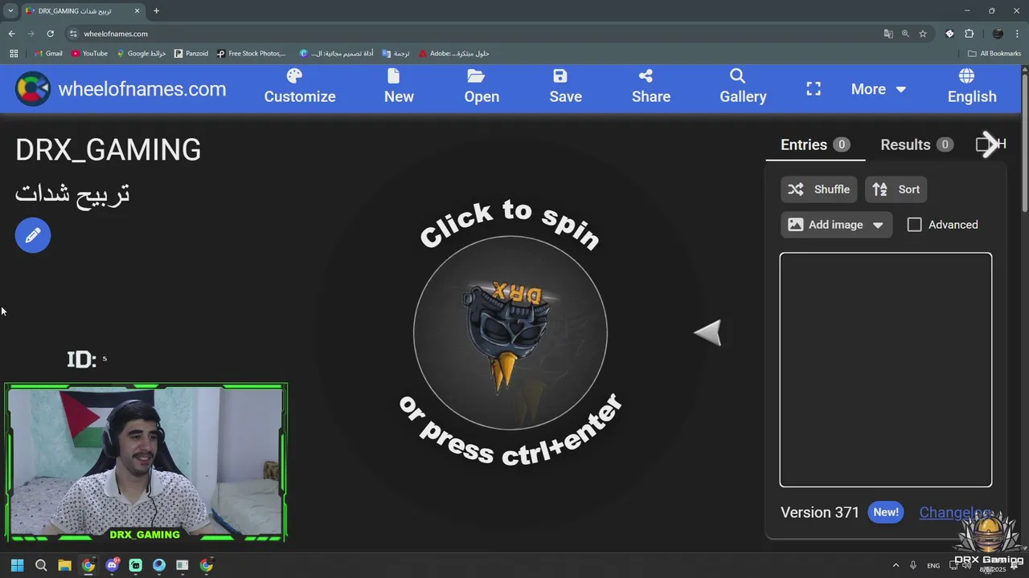Save the current wheel
This screenshot has height=578, width=1029.
click(x=565, y=87)
